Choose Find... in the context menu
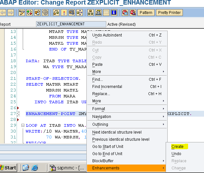Screen dimensions: 204x173 pyautogui.click(x=127, y=79)
